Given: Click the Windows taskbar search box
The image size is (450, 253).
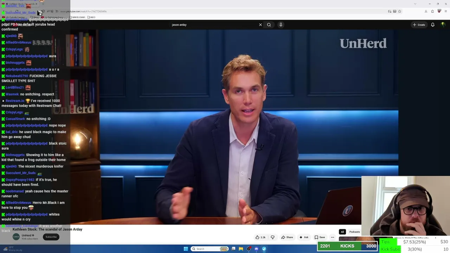Looking at the screenshot, I should click(x=210, y=249).
